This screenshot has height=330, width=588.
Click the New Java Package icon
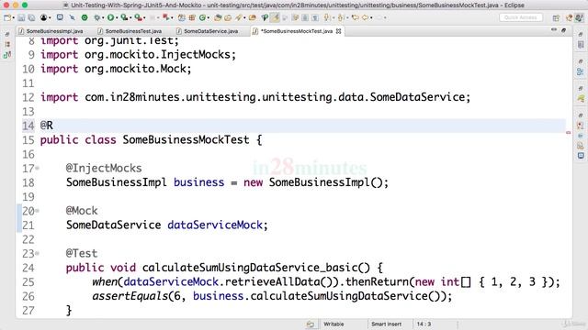click(182, 17)
